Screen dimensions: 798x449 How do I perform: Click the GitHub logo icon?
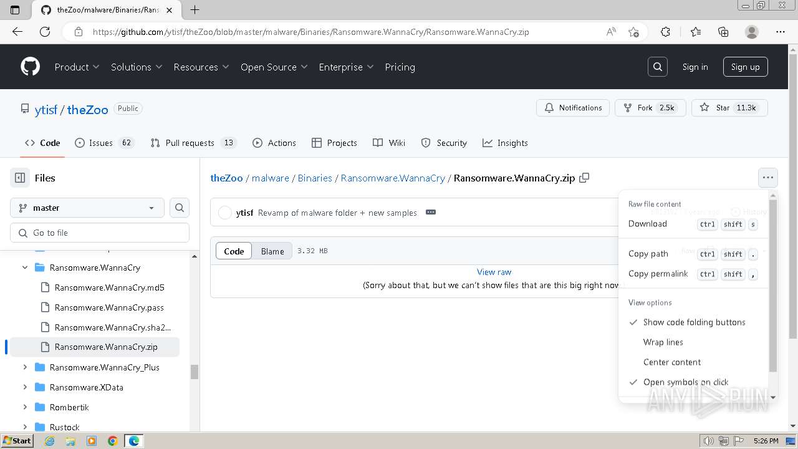pos(30,67)
